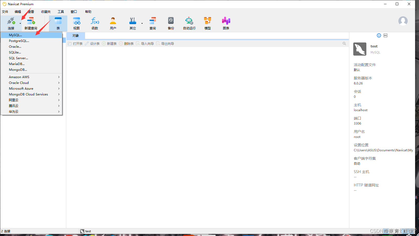Click the user avatar icon top right

point(403,21)
